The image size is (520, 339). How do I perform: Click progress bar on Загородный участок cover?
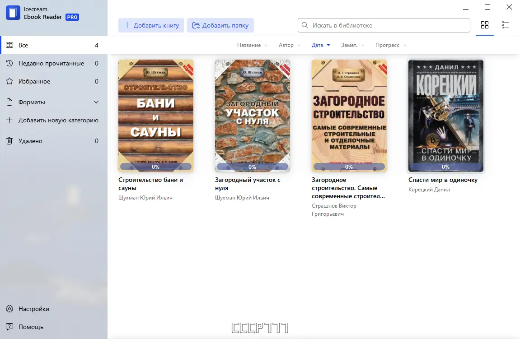pos(253,167)
